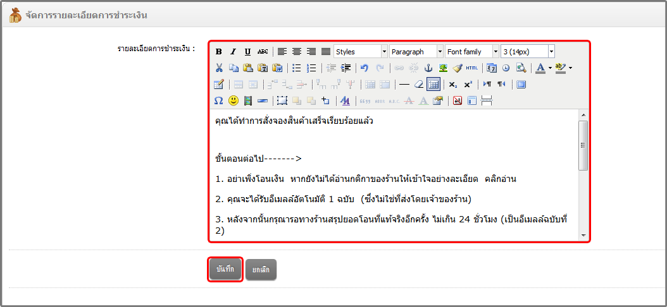
Task: Insert current time with clock icon
Action: click(506, 68)
